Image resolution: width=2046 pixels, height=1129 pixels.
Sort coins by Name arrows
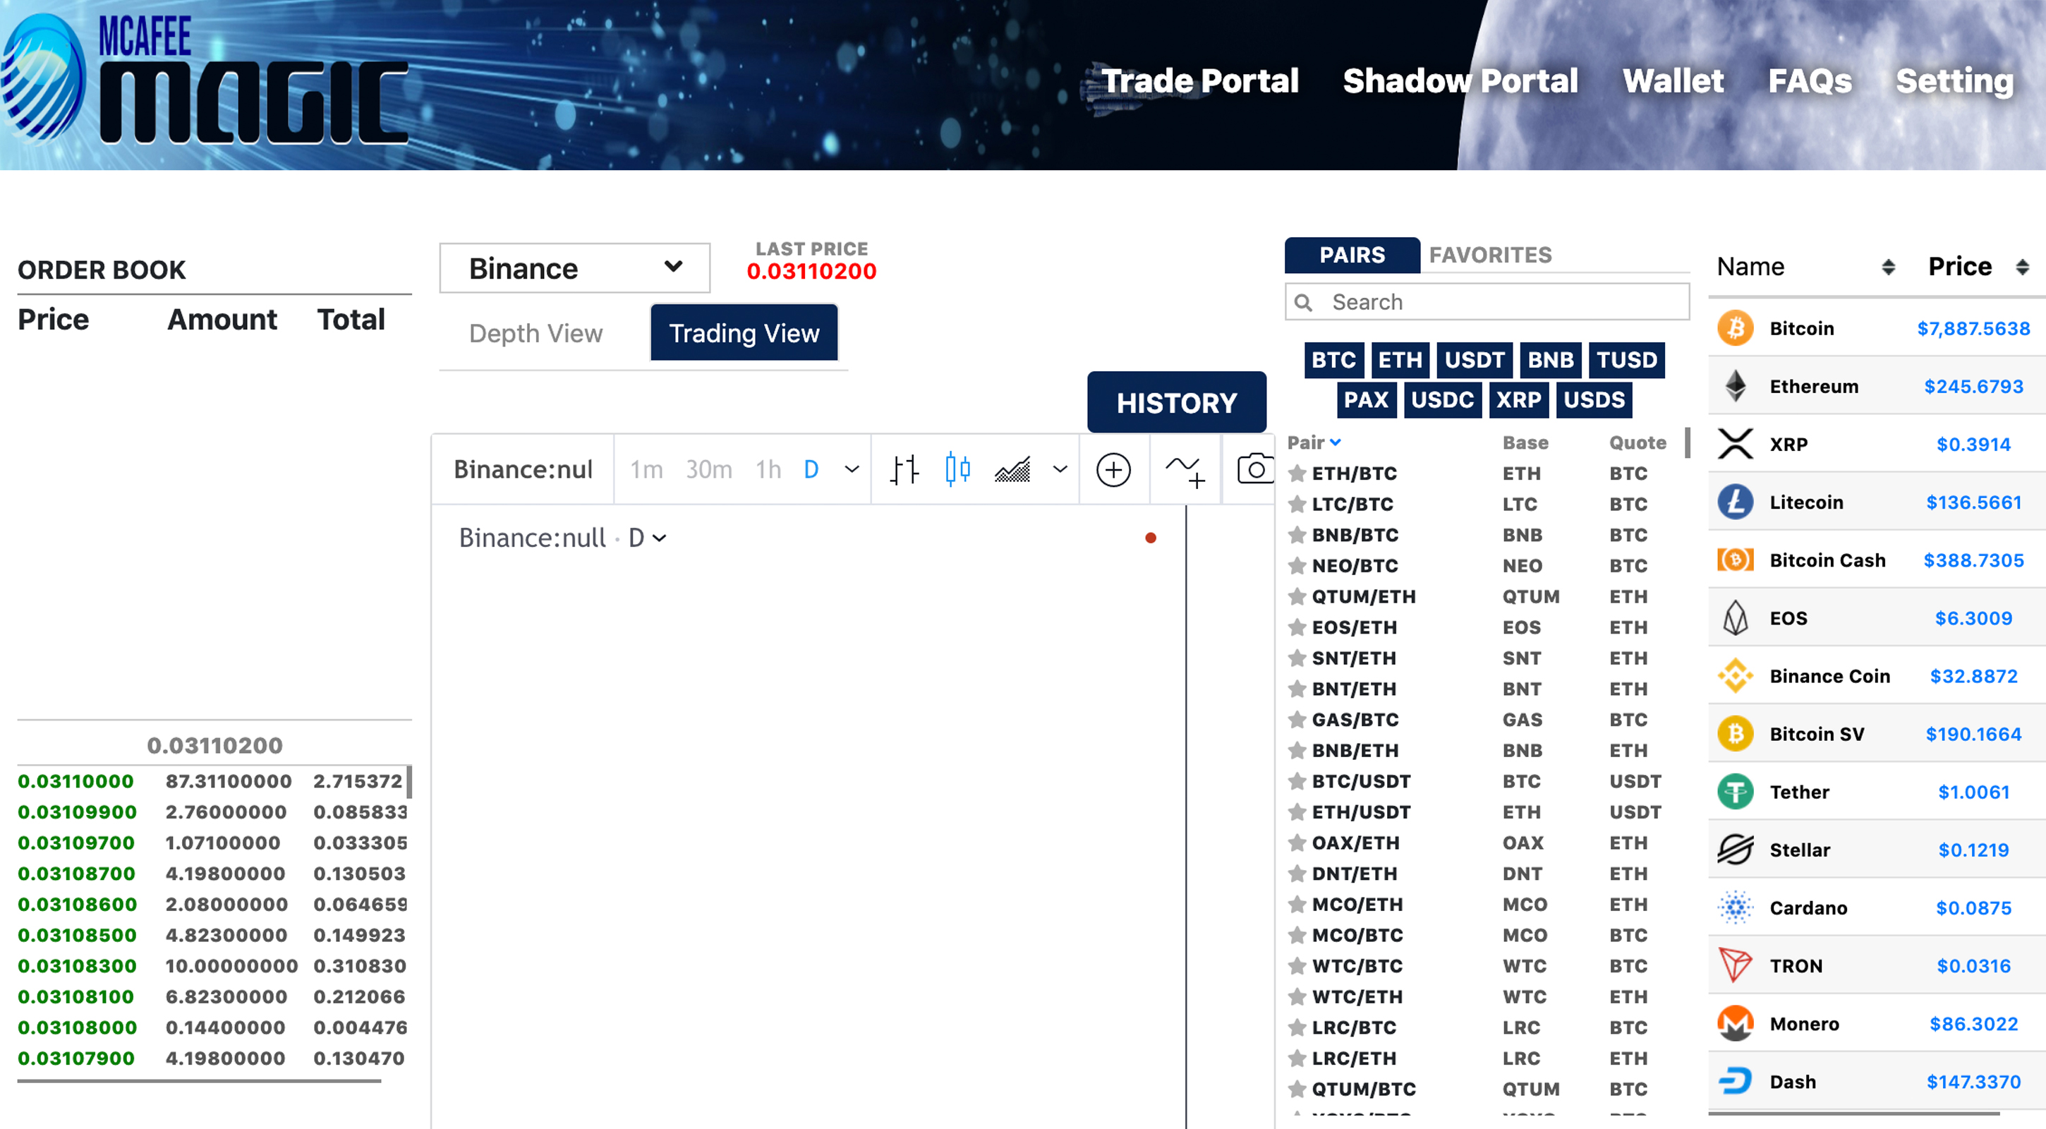pyautogui.click(x=1888, y=267)
